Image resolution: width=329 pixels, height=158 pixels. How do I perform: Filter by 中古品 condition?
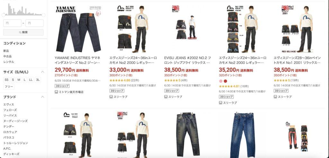[x=7, y=56]
